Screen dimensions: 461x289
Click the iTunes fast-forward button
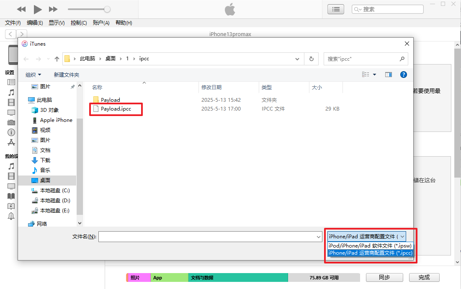[x=53, y=9]
